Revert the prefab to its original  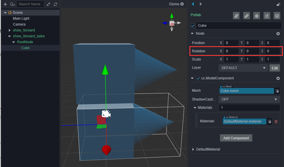pos(267,16)
